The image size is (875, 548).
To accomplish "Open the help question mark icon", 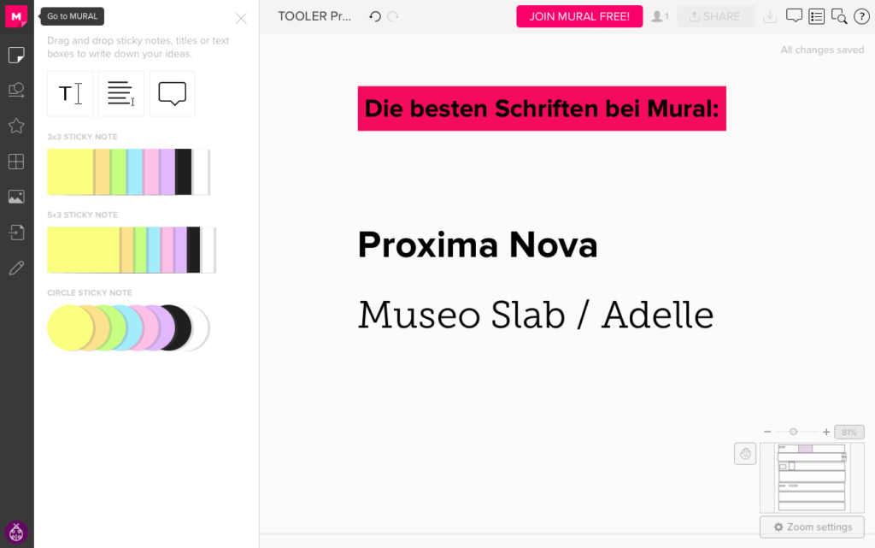I will (x=861, y=16).
